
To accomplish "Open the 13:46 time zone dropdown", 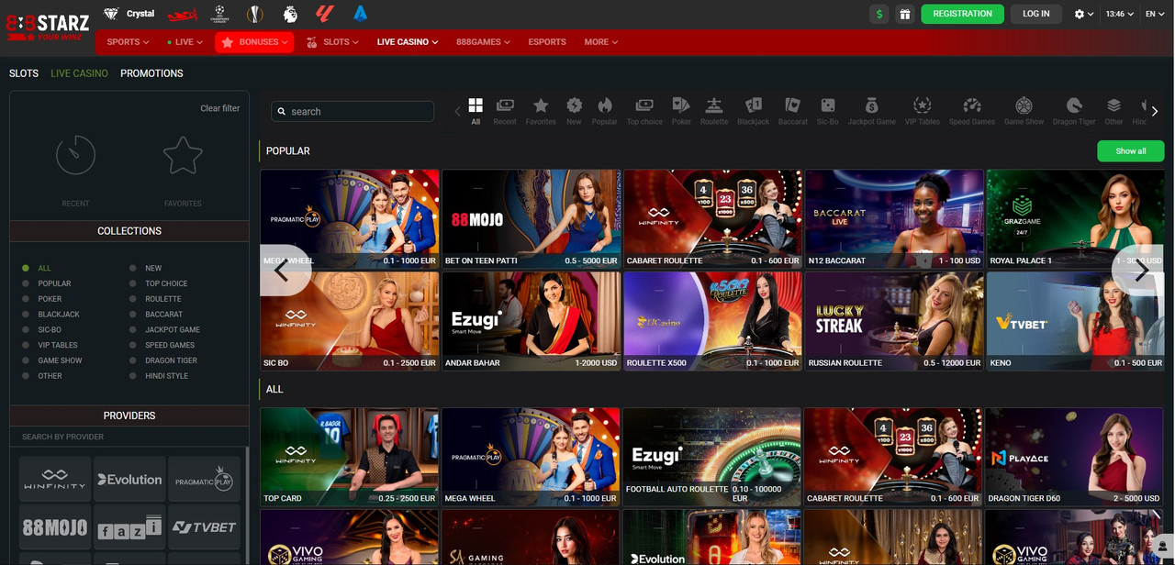I will coord(1120,14).
